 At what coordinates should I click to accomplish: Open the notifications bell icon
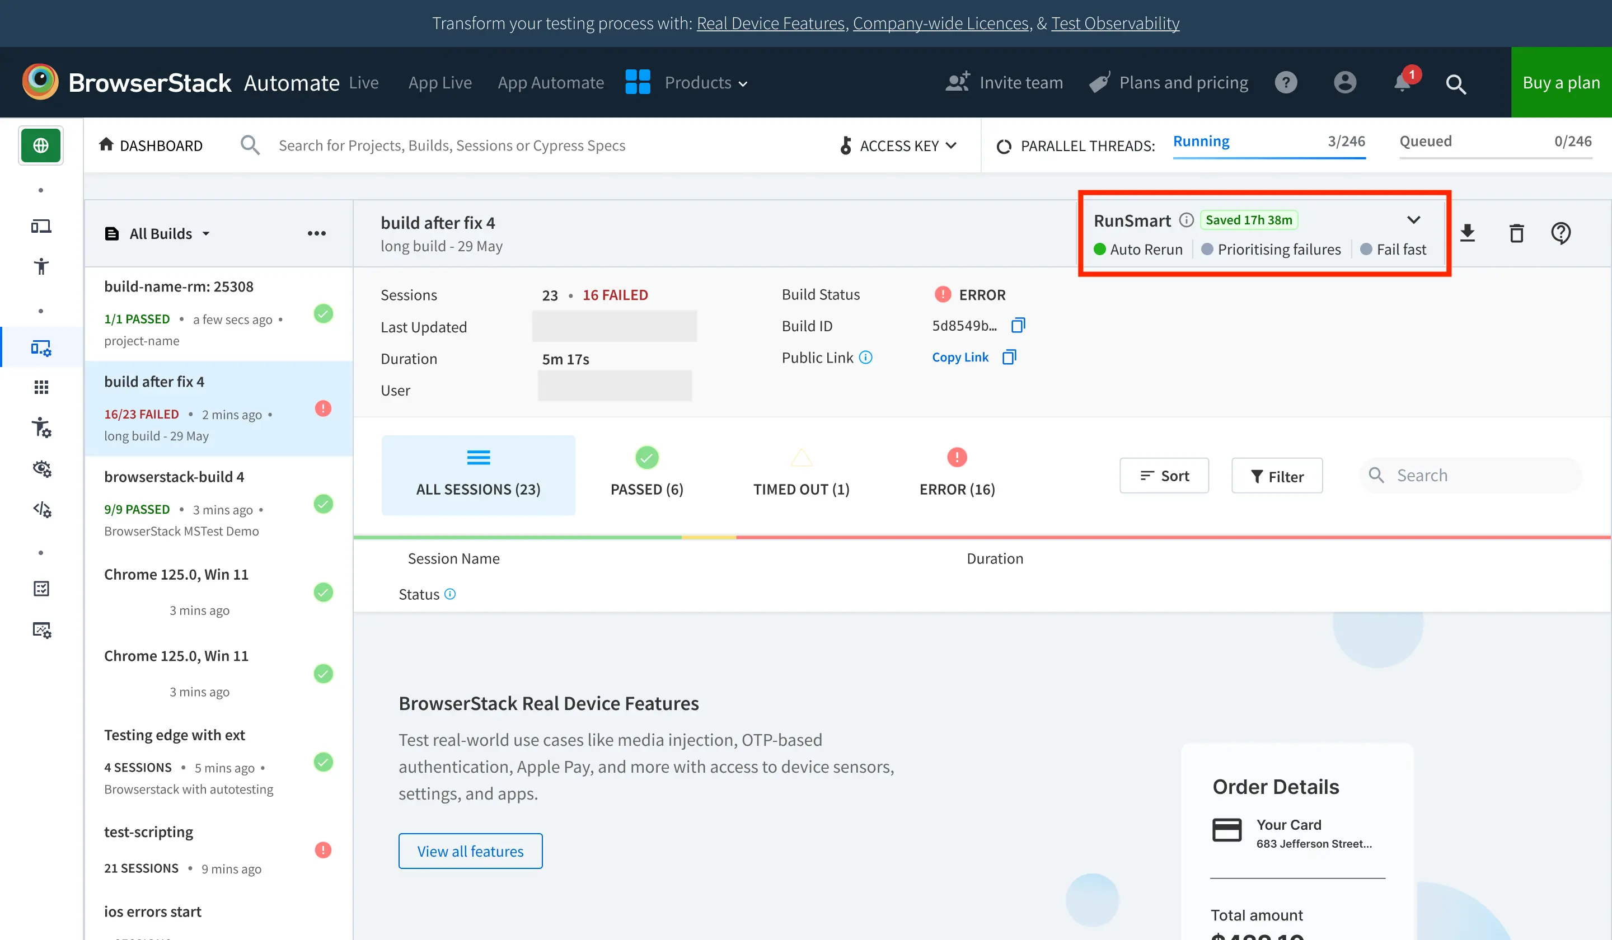pyautogui.click(x=1402, y=83)
